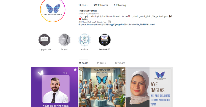Open the For you ! highlight
This screenshot has width=206, height=107.
tap(64, 40)
